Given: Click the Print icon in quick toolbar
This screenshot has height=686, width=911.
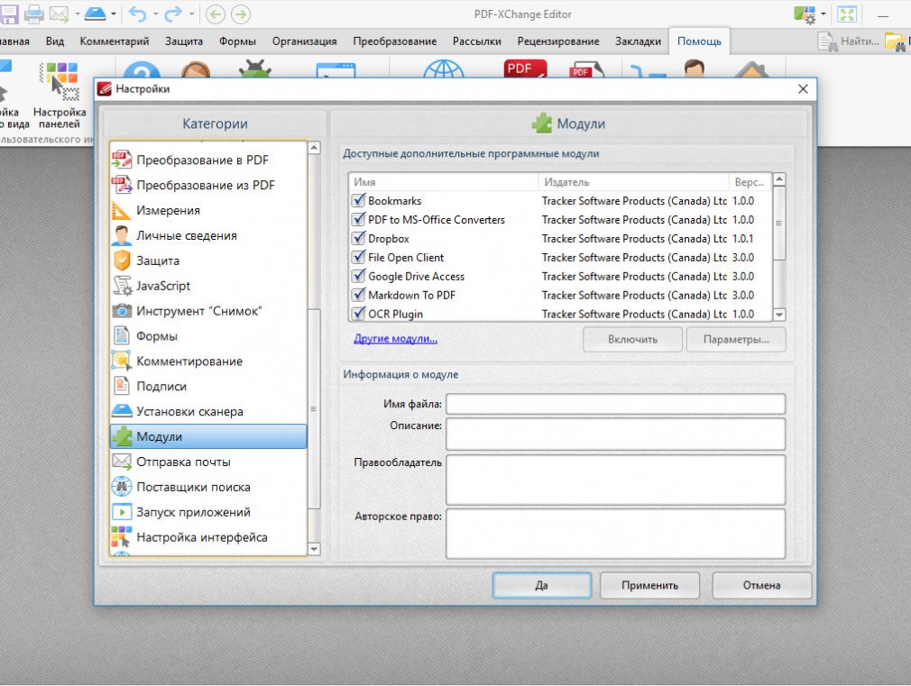Looking at the screenshot, I should pyautogui.click(x=33, y=14).
